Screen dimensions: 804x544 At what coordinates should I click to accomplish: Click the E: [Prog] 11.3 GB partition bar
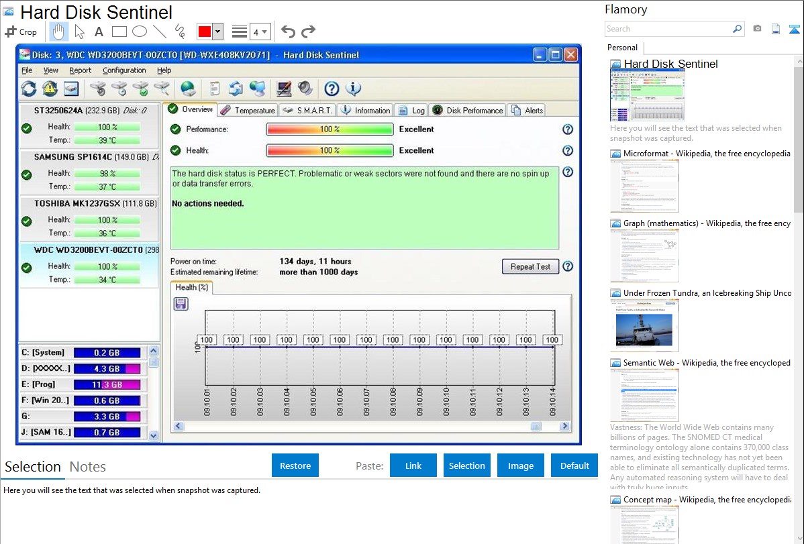(107, 384)
